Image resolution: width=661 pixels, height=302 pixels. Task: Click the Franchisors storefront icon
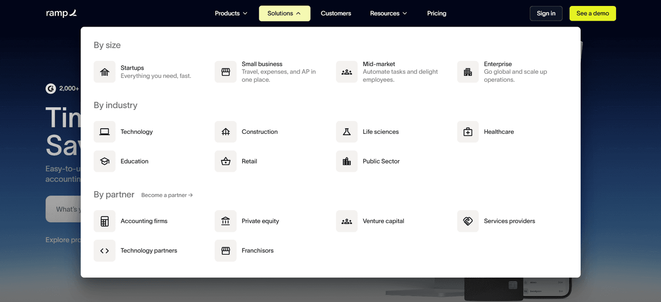[x=225, y=251]
